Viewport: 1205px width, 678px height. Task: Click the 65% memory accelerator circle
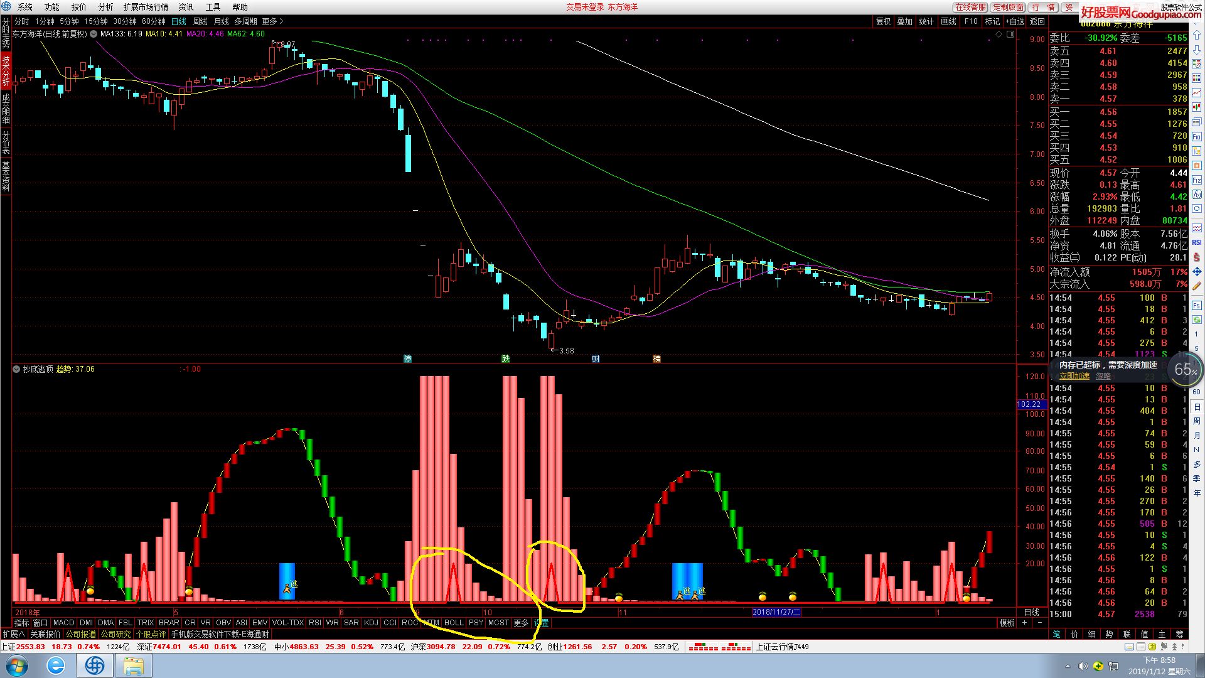pos(1186,370)
